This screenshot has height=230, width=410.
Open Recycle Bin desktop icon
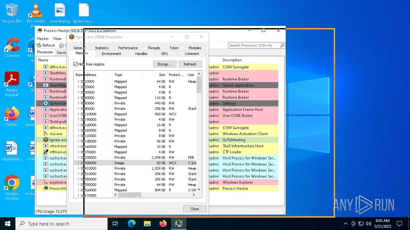tap(12, 13)
